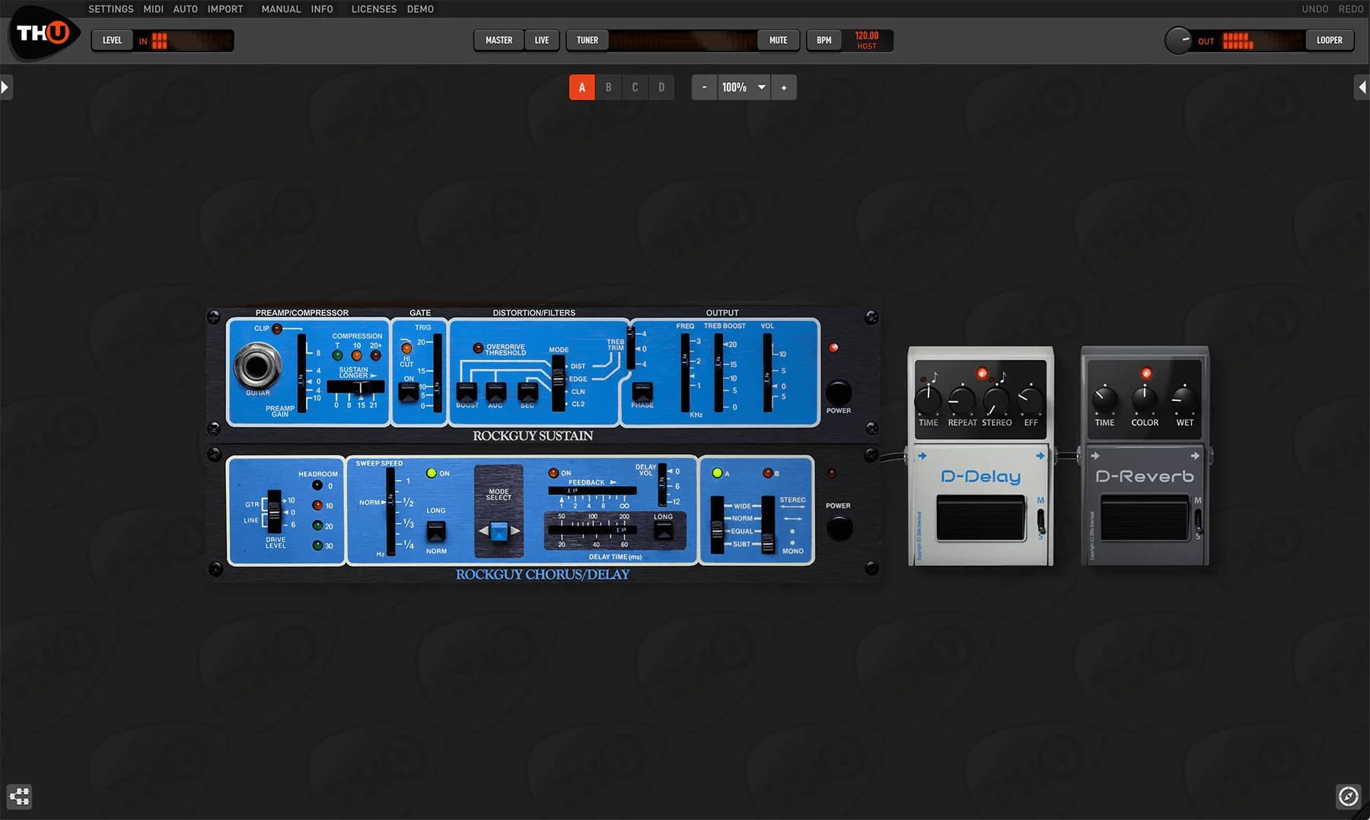The height and width of the screenshot is (820, 1370).
Task: Click the TH-U logo icon
Action: point(43,33)
